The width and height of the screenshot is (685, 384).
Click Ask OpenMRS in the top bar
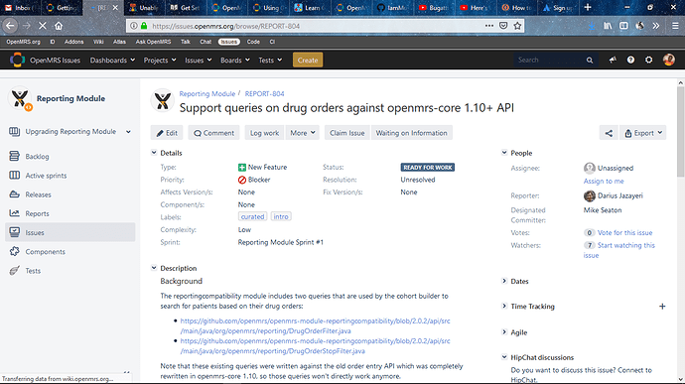(153, 42)
